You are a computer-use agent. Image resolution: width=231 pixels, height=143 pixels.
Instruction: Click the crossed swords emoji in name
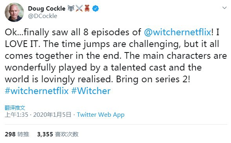click(x=79, y=8)
